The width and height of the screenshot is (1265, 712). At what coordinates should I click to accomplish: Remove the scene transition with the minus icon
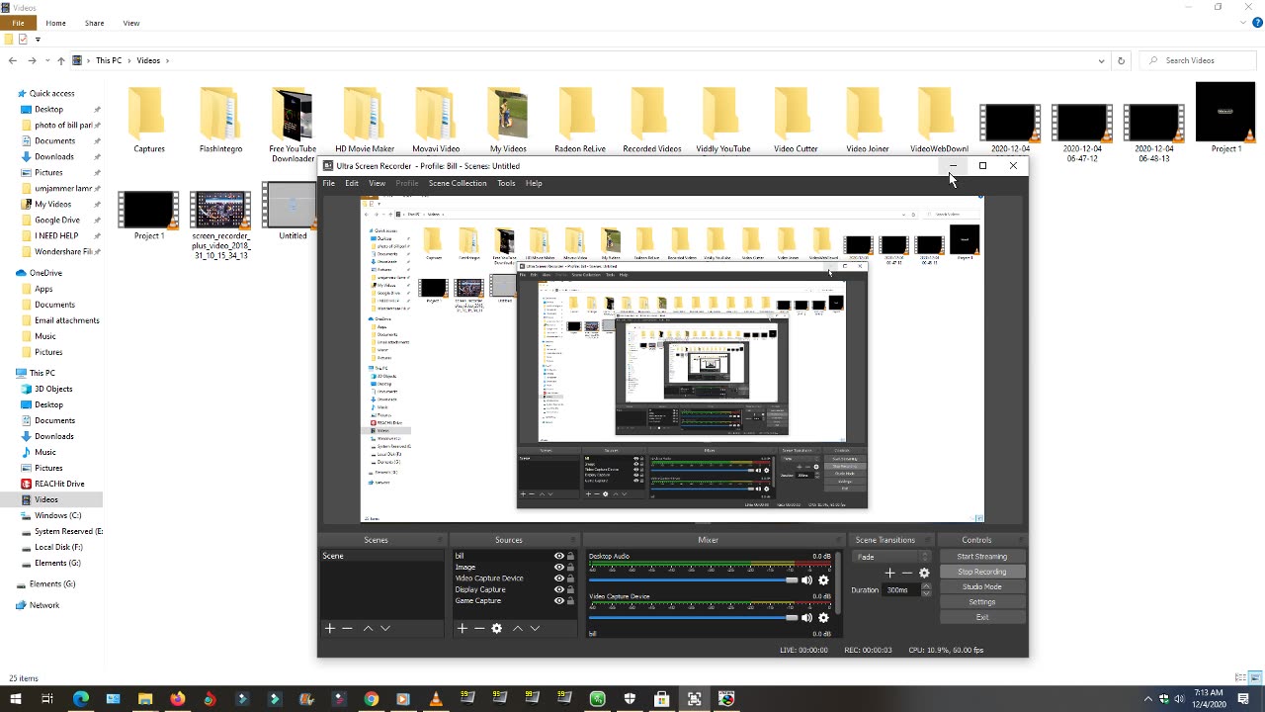pos(907,573)
